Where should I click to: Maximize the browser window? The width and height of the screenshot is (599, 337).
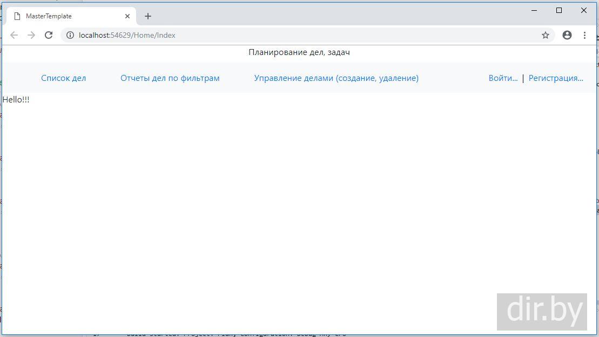[x=559, y=10]
